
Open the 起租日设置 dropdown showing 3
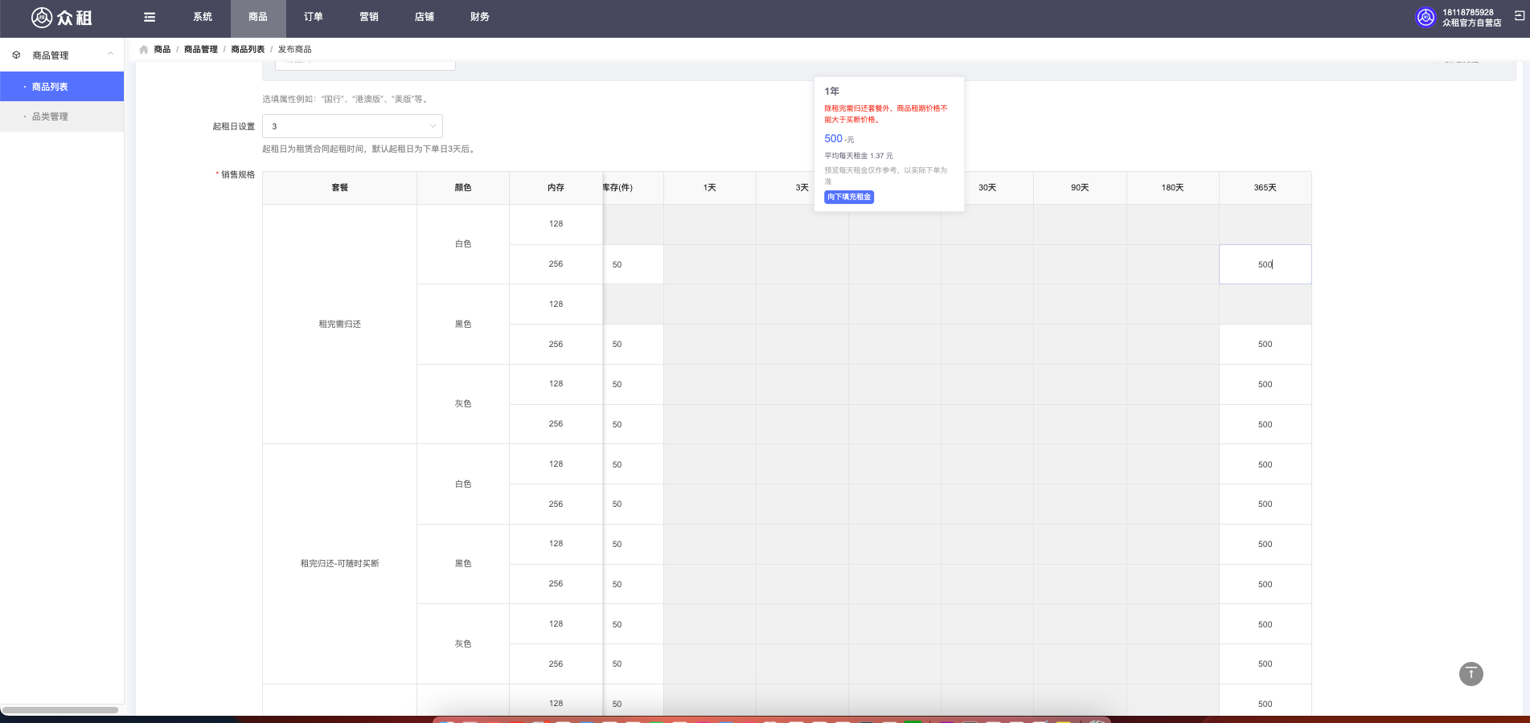tap(352, 126)
